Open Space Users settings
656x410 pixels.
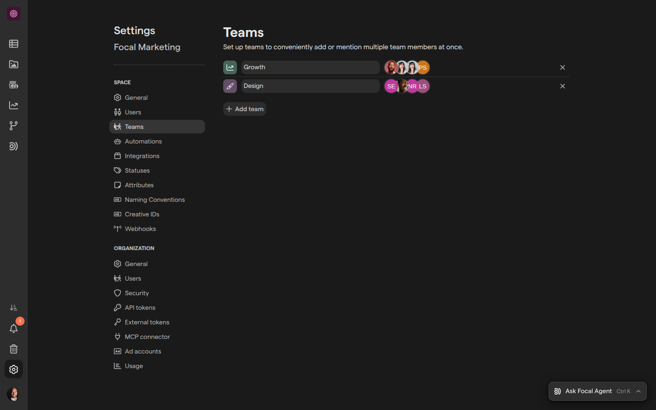click(x=157, y=112)
